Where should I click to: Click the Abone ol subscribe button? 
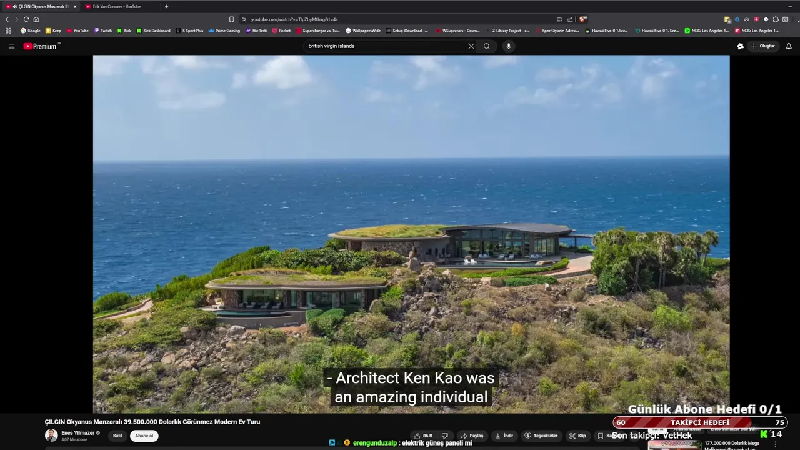pos(144,436)
